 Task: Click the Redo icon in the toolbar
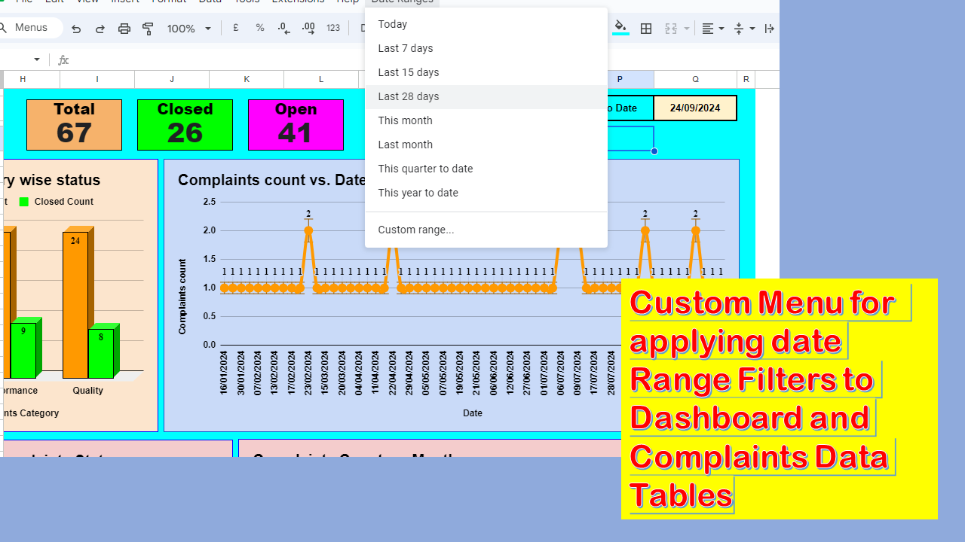pos(100,29)
